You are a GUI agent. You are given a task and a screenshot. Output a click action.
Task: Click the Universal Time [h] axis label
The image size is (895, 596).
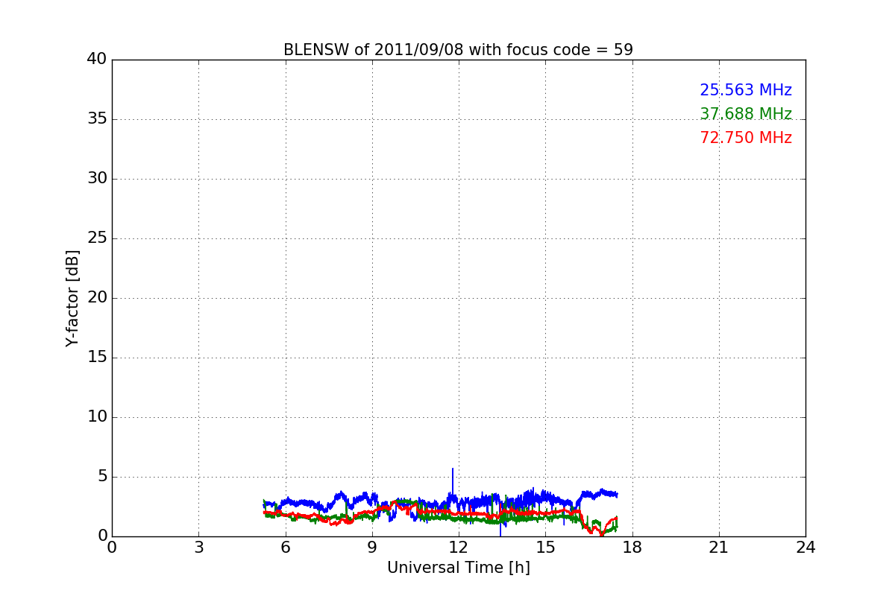[458, 568]
